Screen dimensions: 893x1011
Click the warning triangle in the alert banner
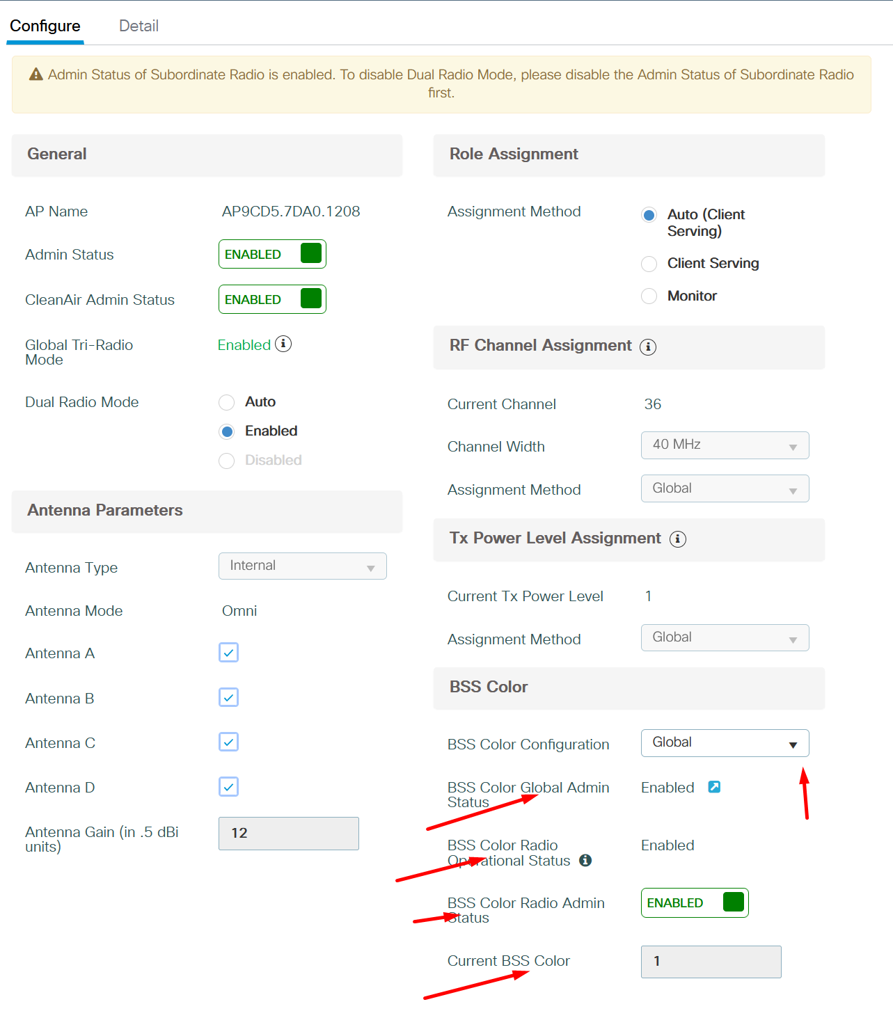tap(35, 74)
